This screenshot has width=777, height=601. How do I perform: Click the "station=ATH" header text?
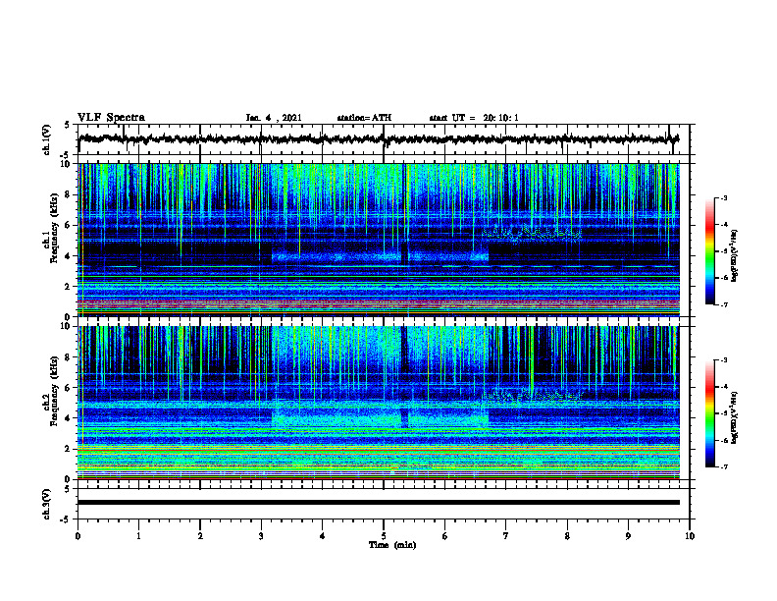(x=364, y=118)
